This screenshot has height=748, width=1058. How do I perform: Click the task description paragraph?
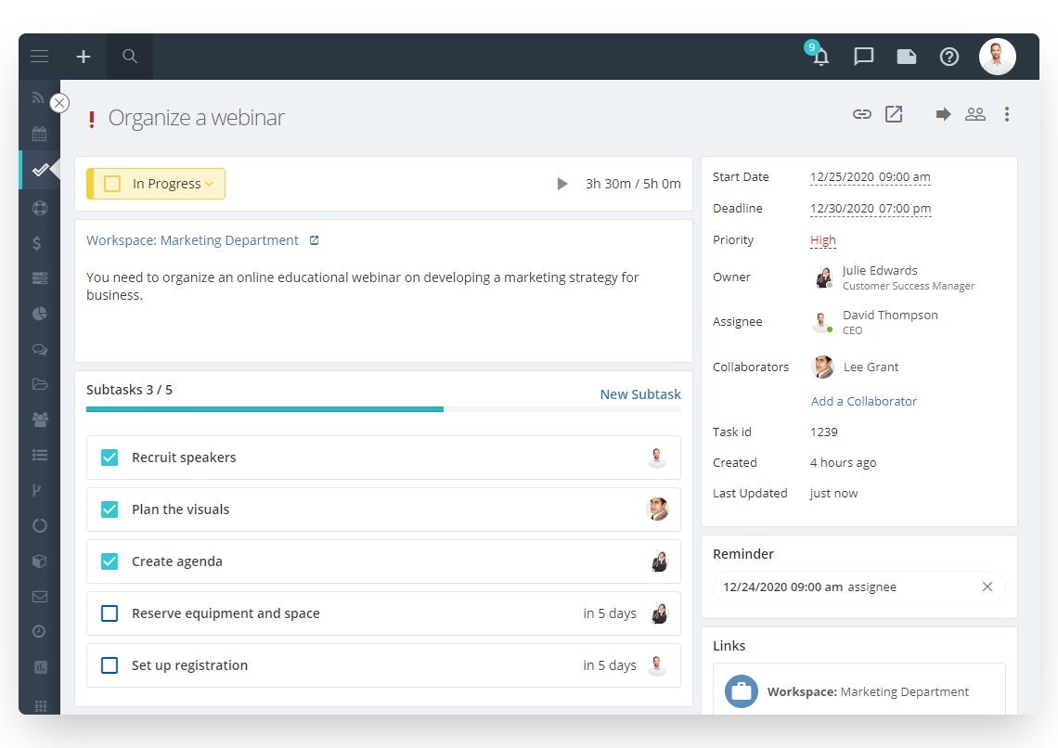362,286
